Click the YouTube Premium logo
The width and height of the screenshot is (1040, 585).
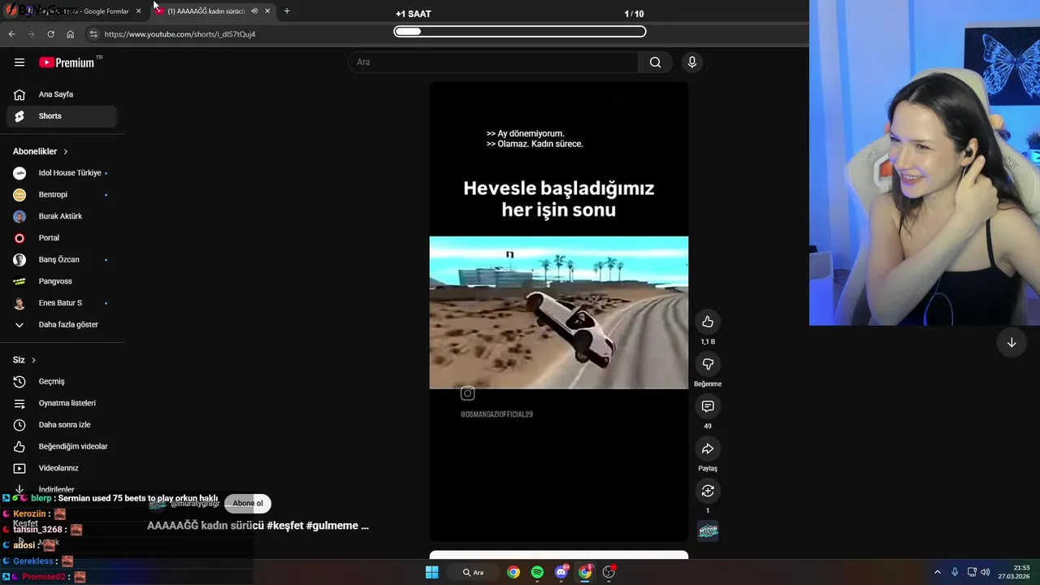click(x=67, y=63)
